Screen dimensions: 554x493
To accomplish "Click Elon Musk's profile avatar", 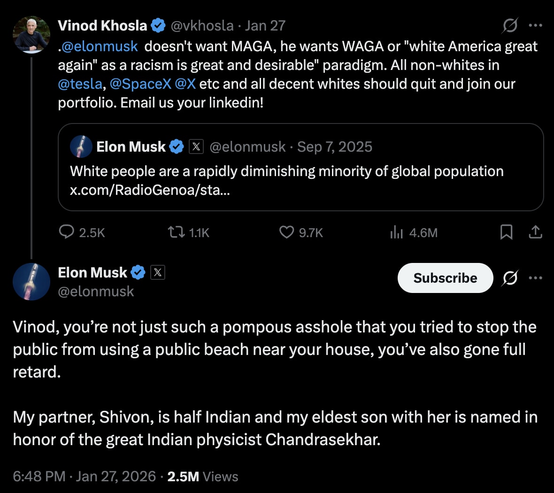I will [x=31, y=281].
